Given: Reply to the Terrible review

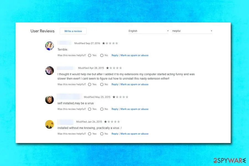Looking at the screenshot, I should click(115, 55).
